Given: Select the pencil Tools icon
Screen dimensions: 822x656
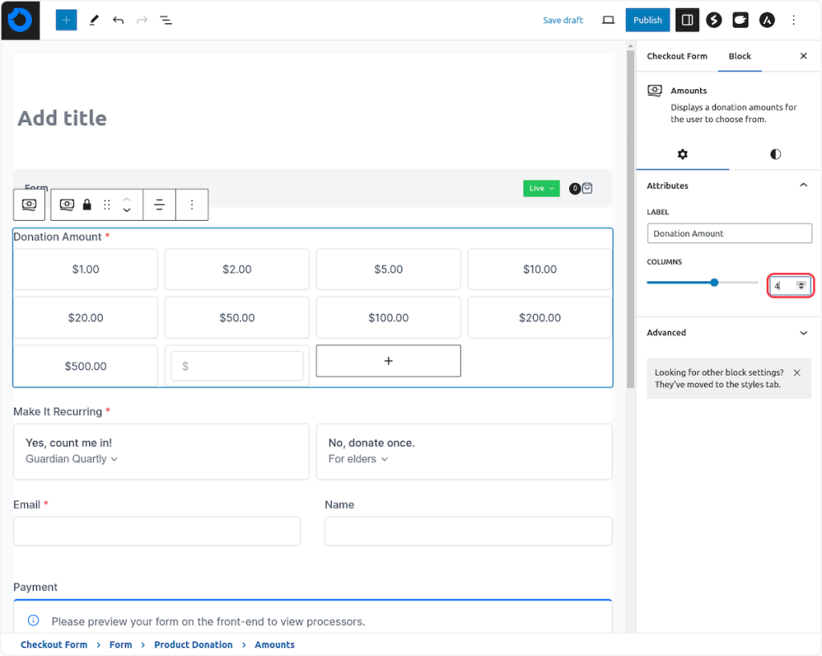Looking at the screenshot, I should click(94, 20).
